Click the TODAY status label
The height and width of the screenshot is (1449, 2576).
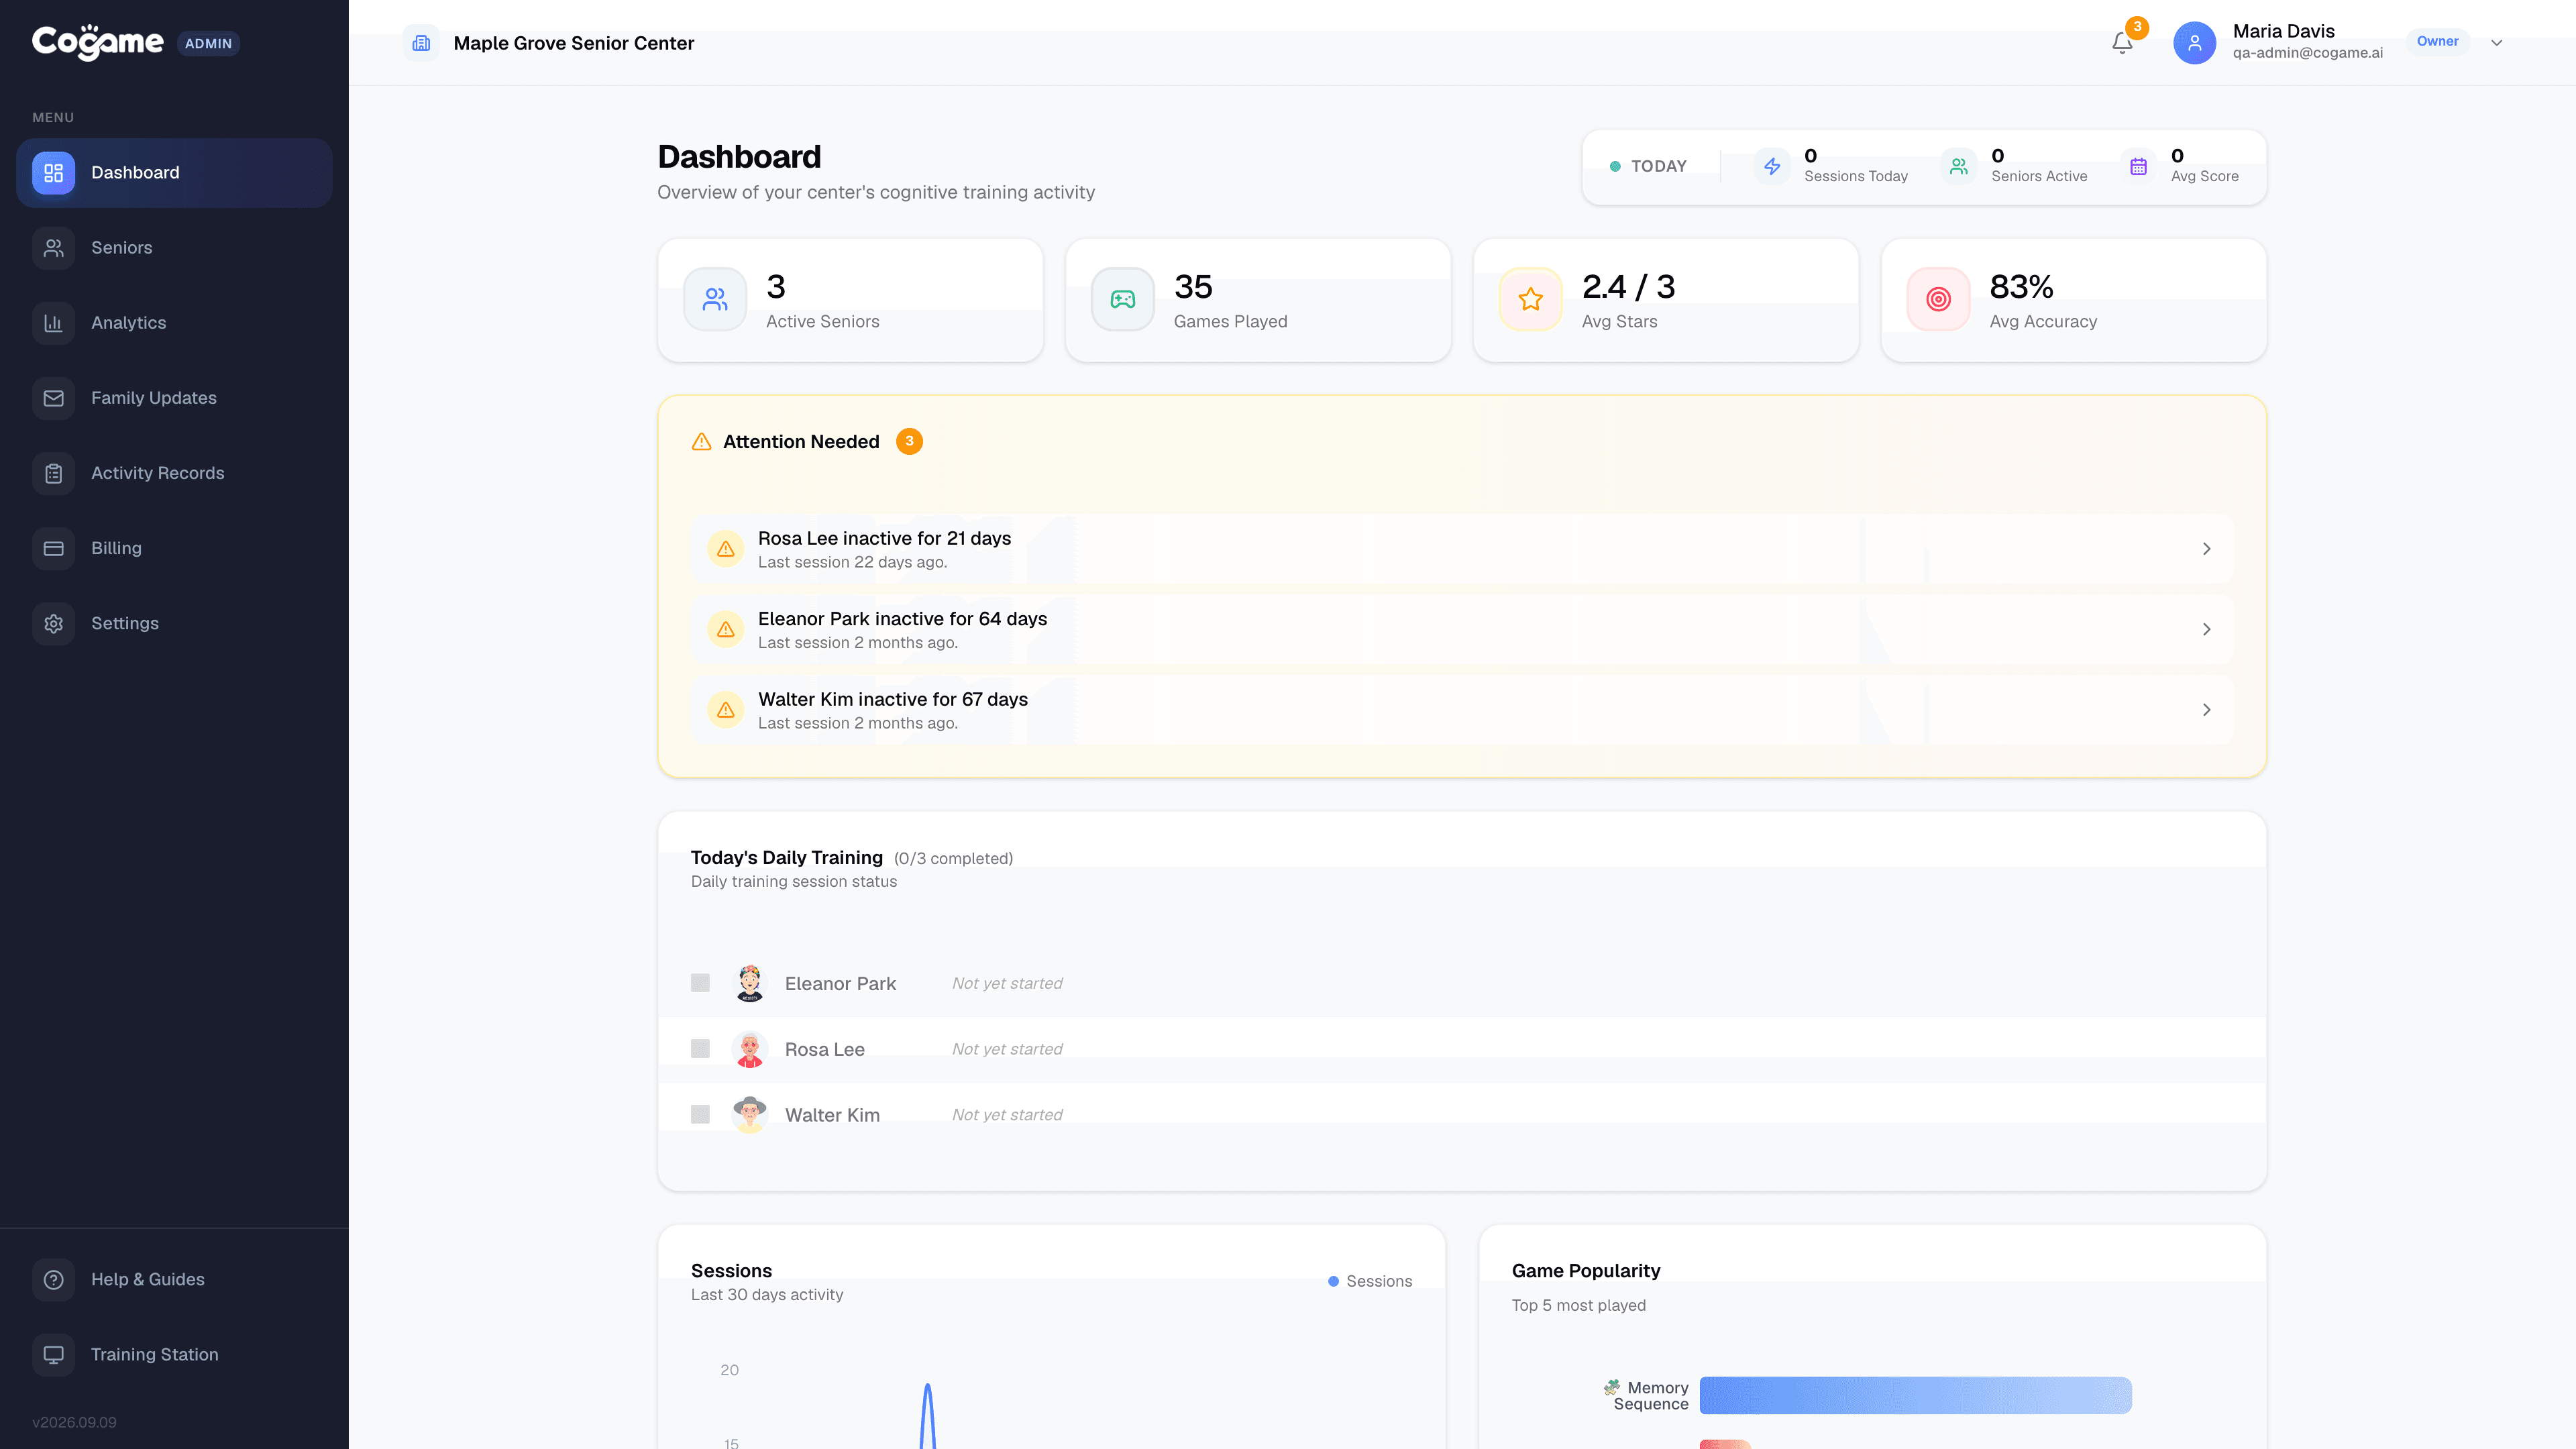(1659, 166)
